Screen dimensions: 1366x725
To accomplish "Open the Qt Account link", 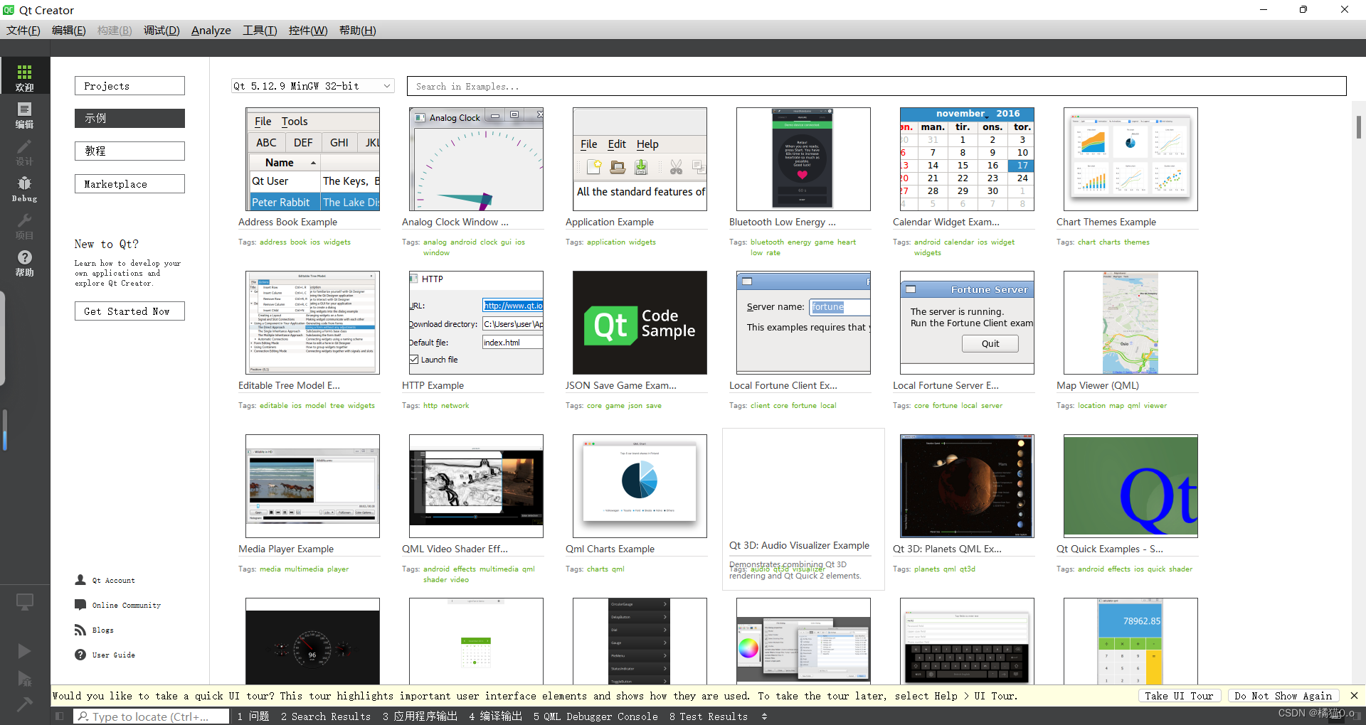I will (x=113, y=581).
